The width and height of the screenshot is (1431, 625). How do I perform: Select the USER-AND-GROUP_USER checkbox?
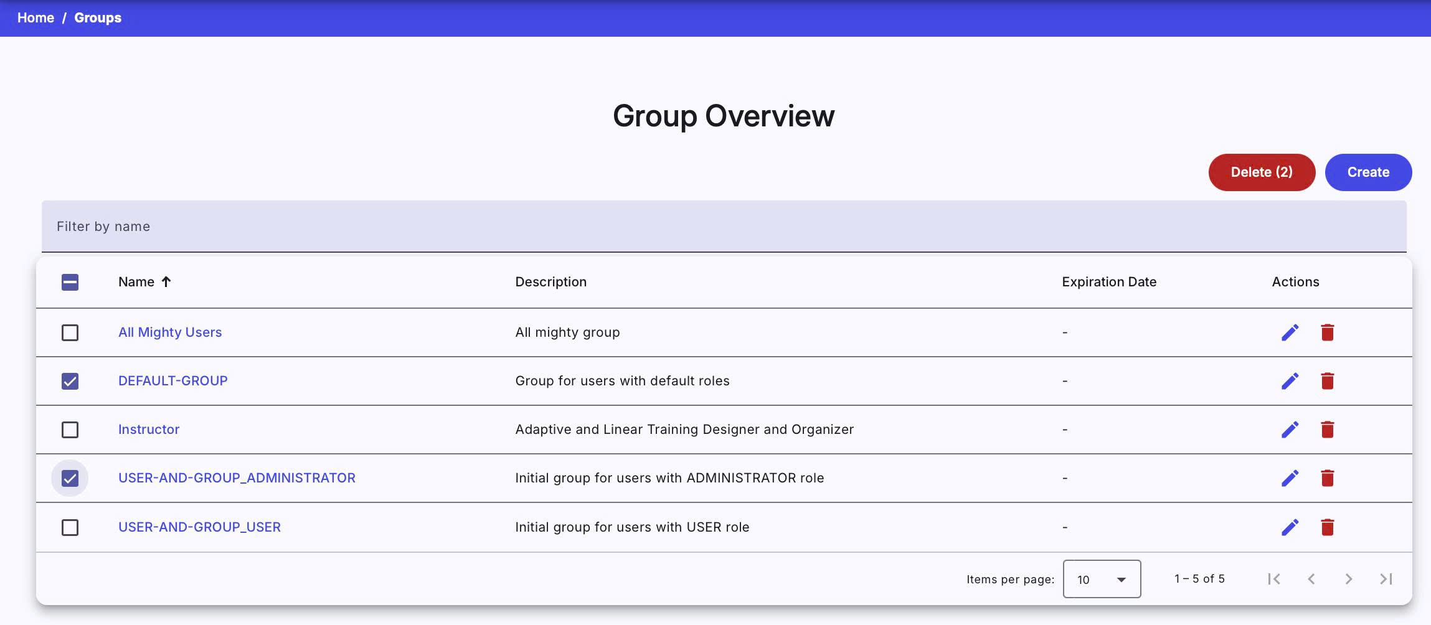click(x=70, y=527)
